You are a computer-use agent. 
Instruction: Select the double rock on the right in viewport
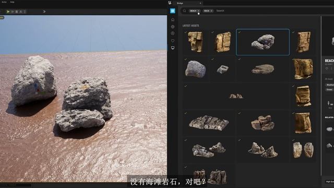point(84,104)
